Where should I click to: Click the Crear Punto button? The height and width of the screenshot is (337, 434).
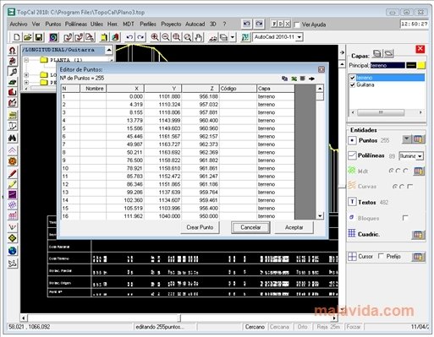200,227
